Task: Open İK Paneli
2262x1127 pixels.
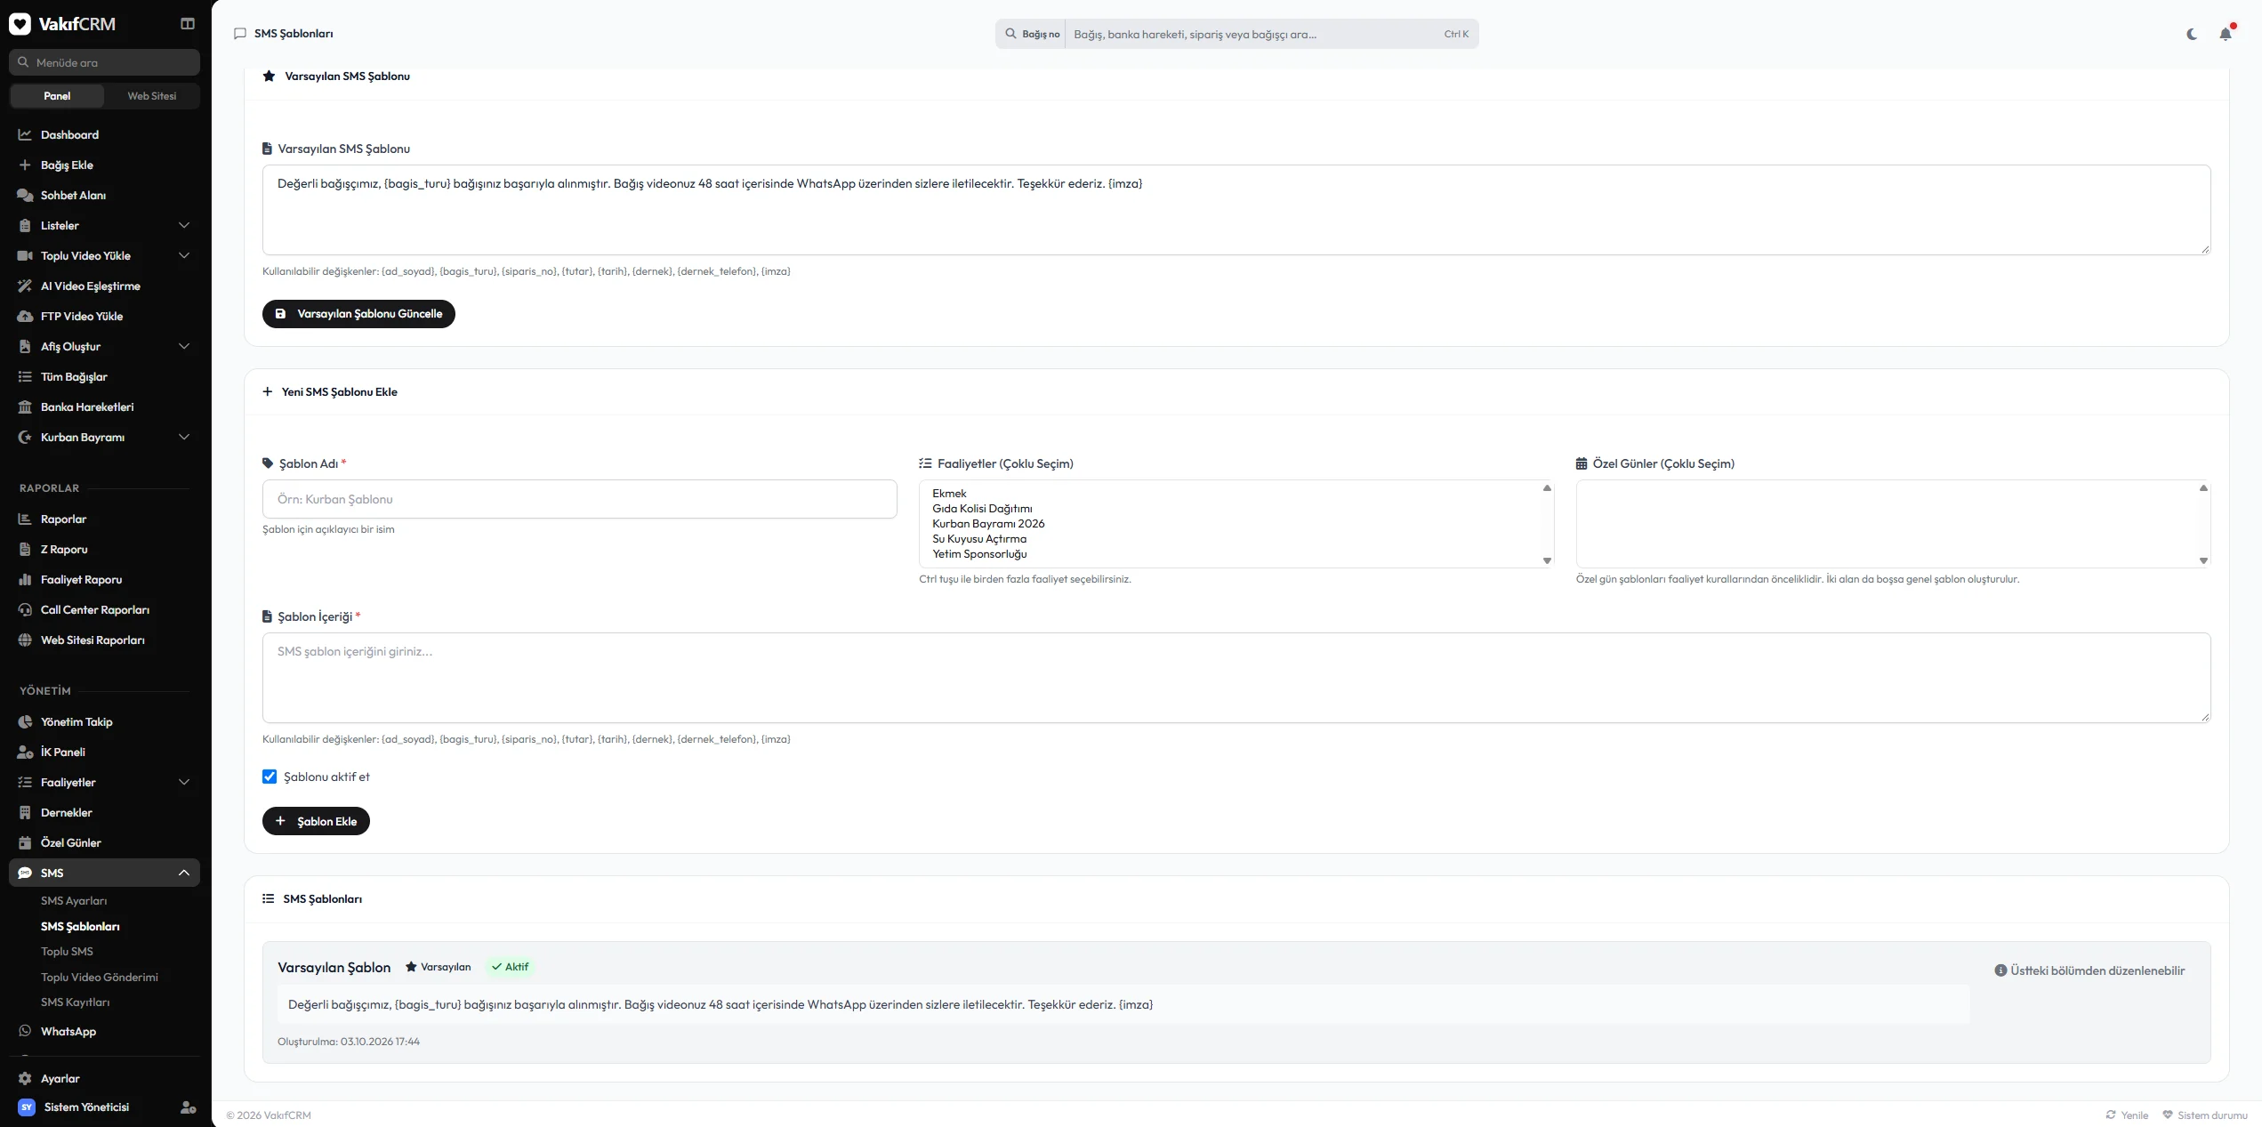Action: pos(104,752)
